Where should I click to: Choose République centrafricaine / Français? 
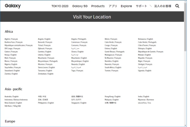point(19,45)
